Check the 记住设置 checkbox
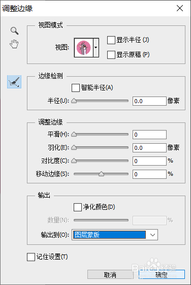191x285 pixels. (x=31, y=257)
